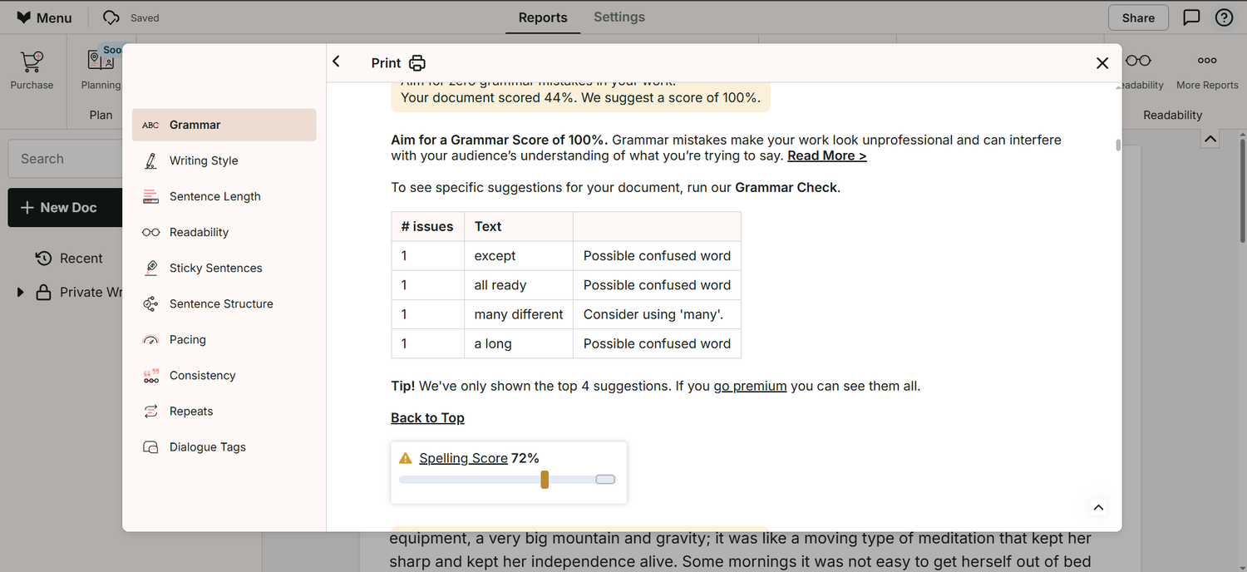The width and height of the screenshot is (1247, 572).
Task: Click the Sentence Length bars icon
Action: click(x=150, y=196)
